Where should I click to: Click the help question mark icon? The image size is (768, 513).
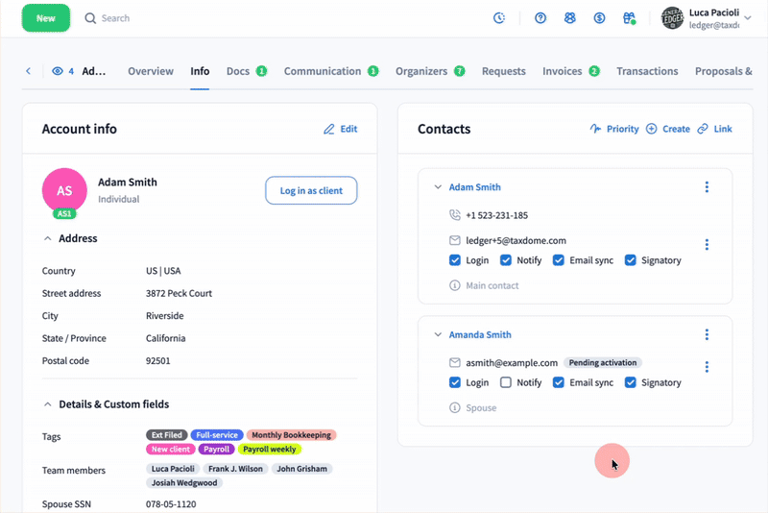540,18
